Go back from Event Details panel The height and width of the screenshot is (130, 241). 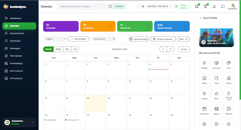(x=201, y=18)
